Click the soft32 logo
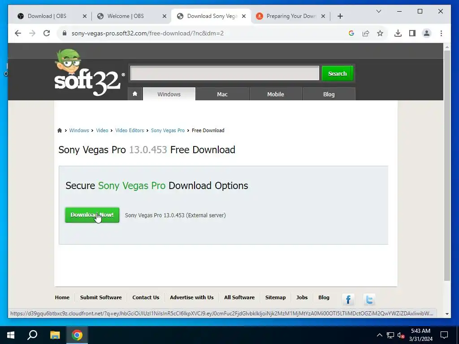 (89, 73)
